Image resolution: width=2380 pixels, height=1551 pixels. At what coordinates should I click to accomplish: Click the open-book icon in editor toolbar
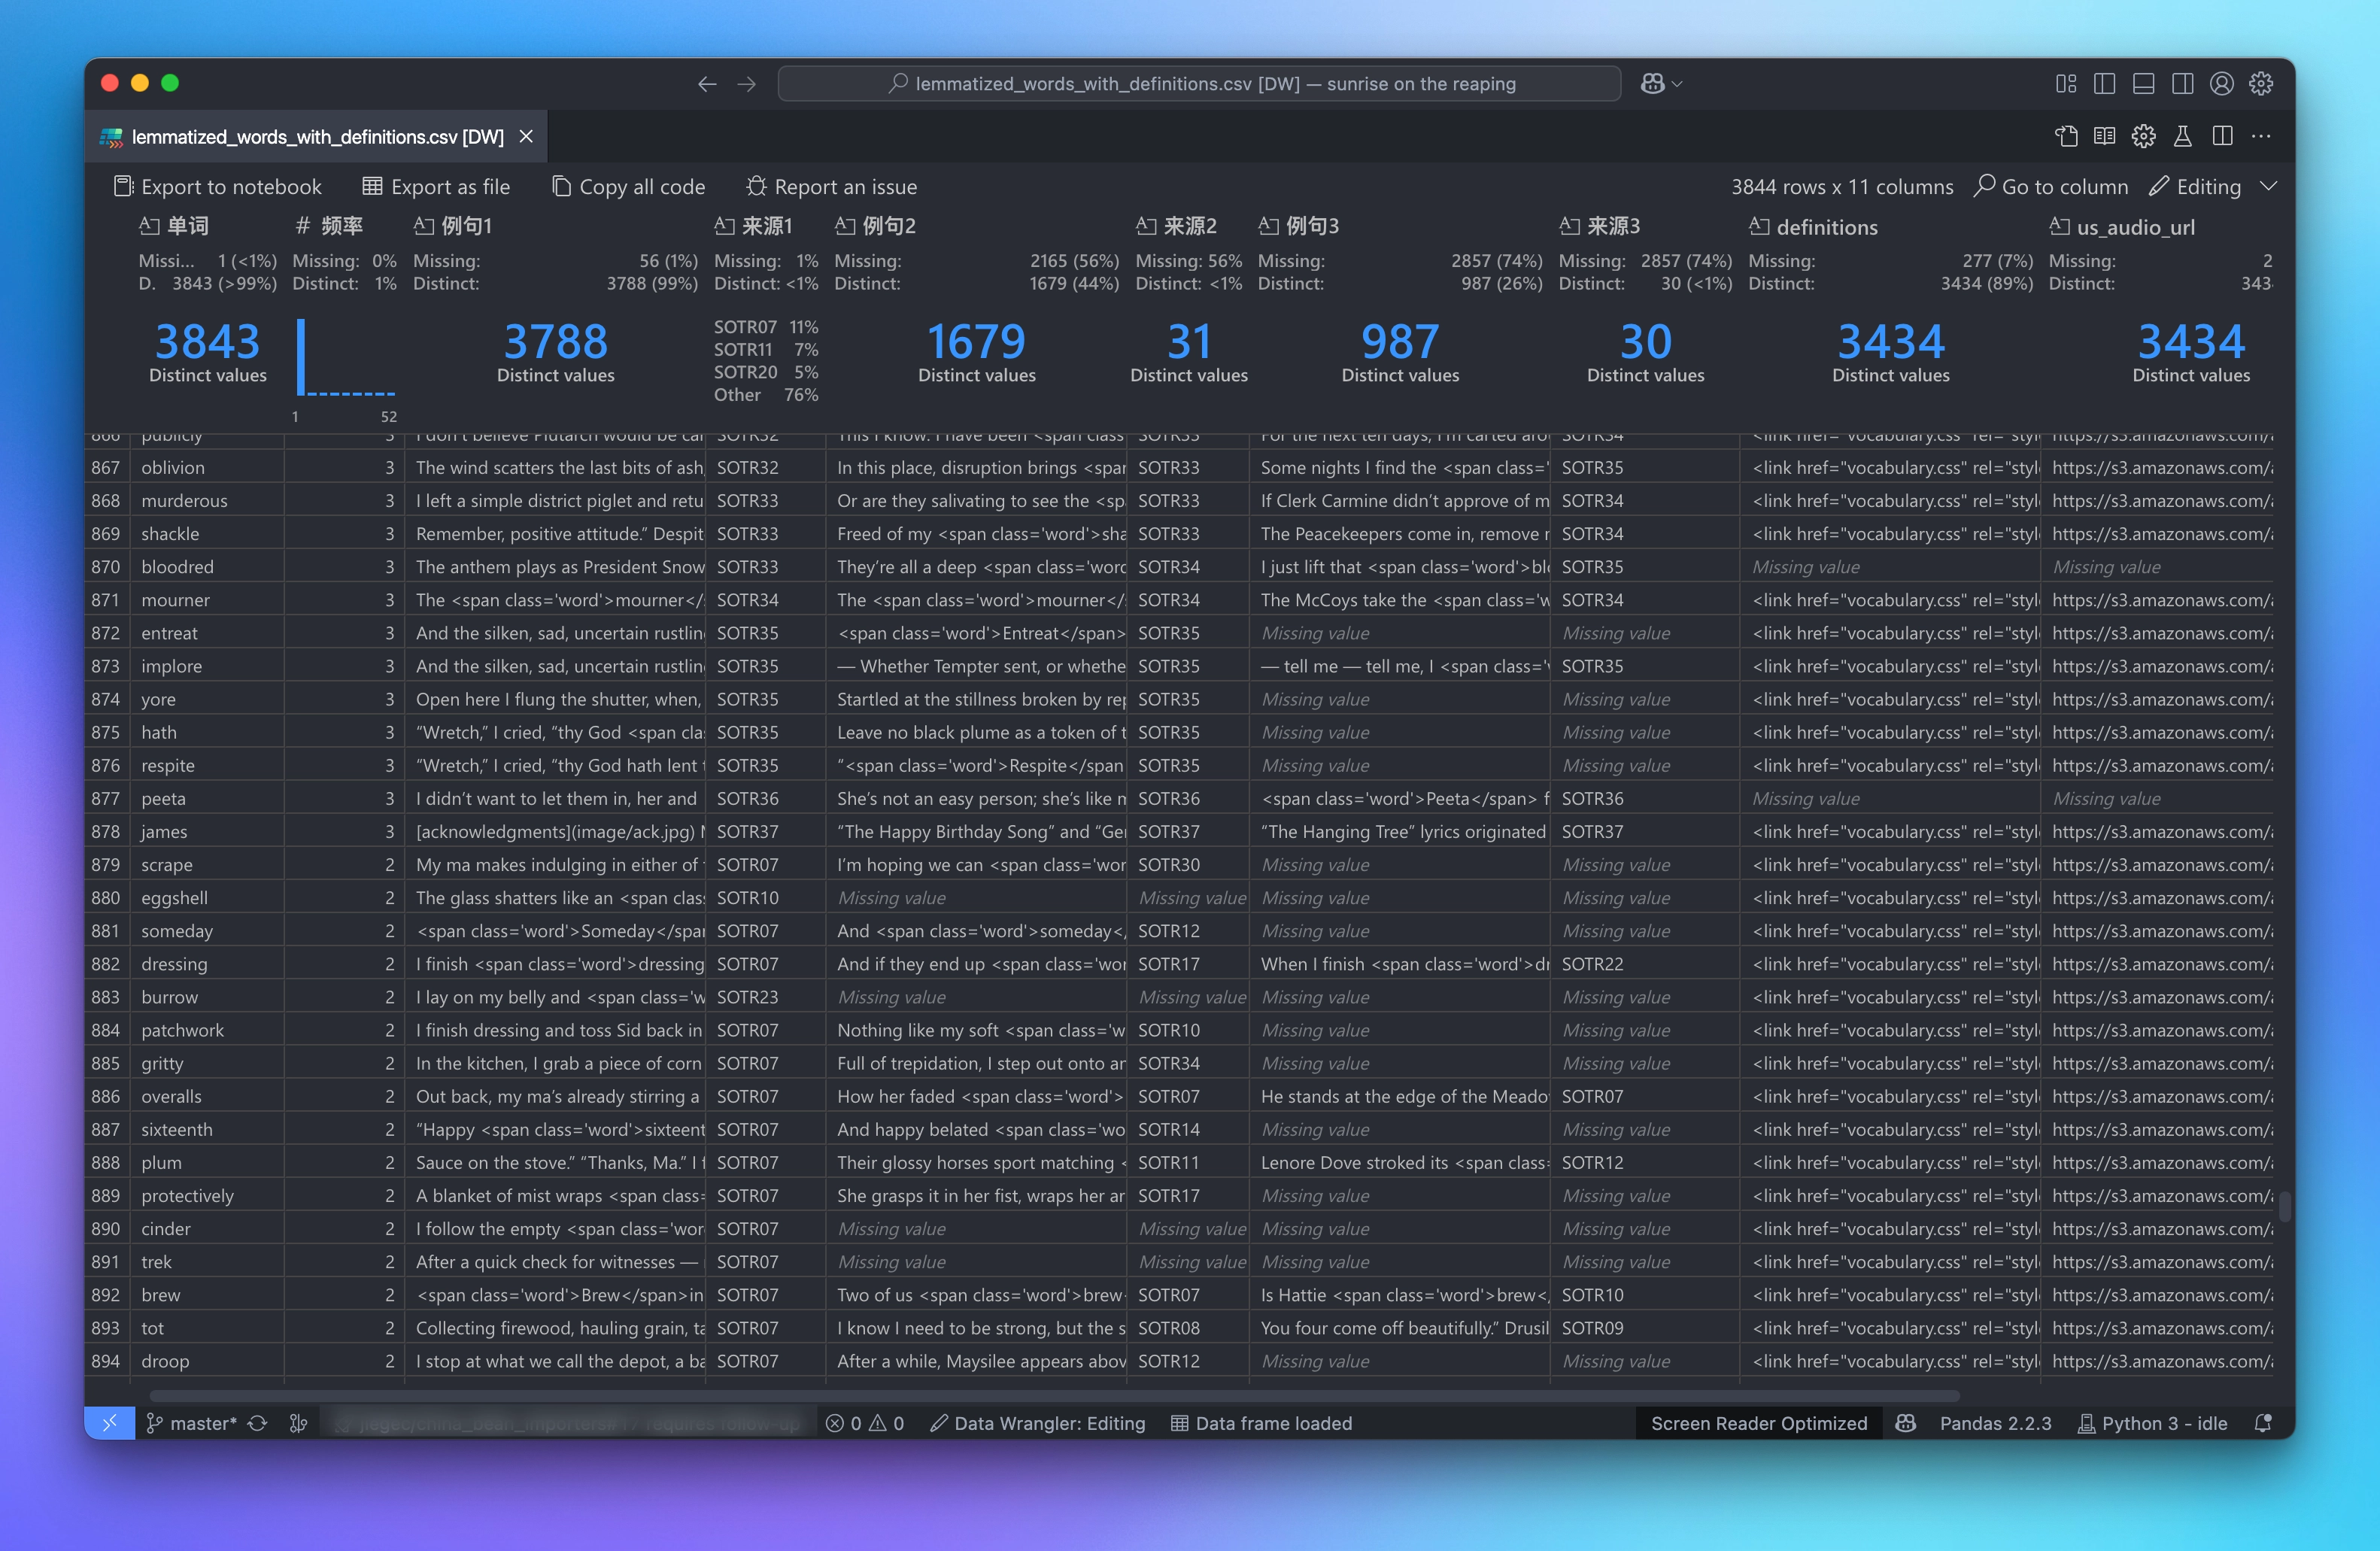pyautogui.click(x=2104, y=137)
